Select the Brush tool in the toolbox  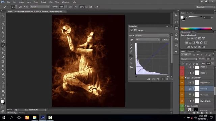coord(3,45)
